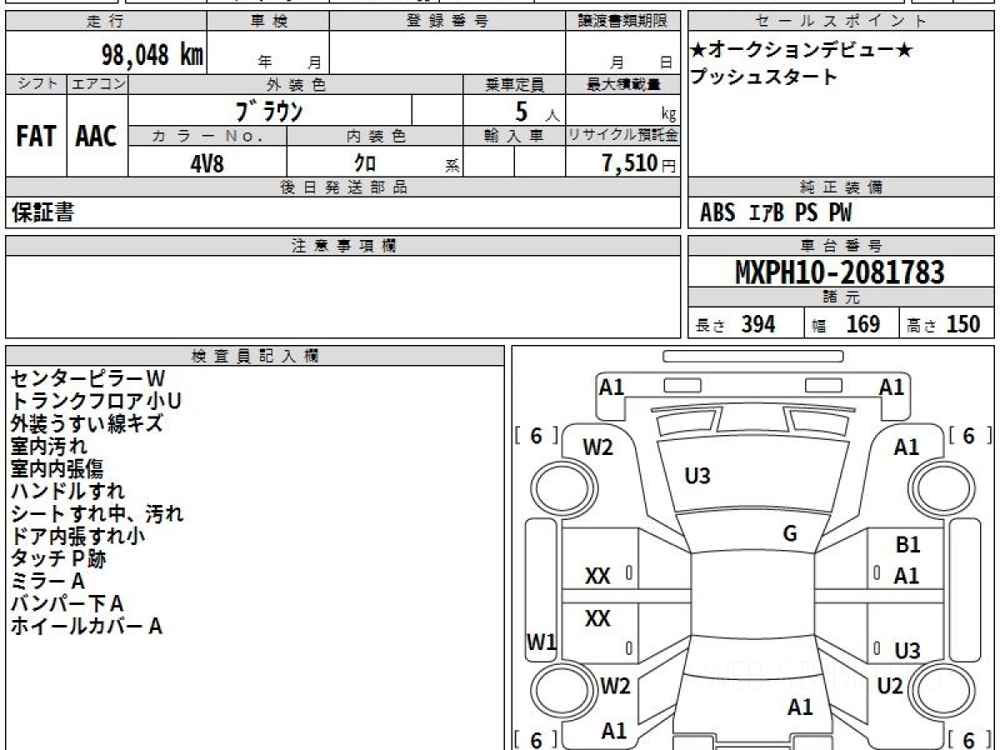The width and height of the screenshot is (1000, 750).
Task: Click the シフト column header
Action: point(37,84)
